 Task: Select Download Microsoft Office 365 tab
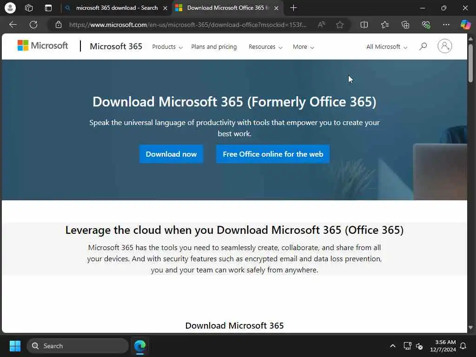click(x=228, y=8)
